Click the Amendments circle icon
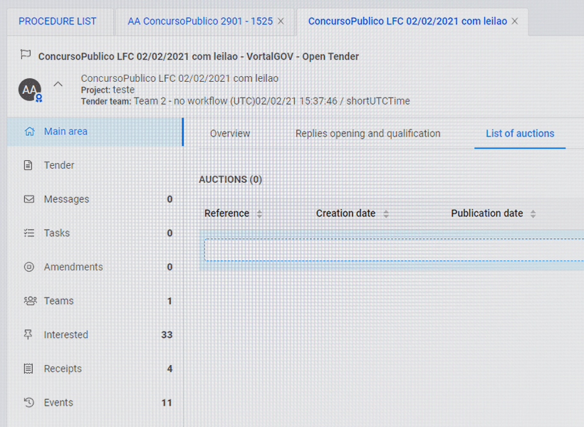Screen dimensions: 584x427 (28, 267)
